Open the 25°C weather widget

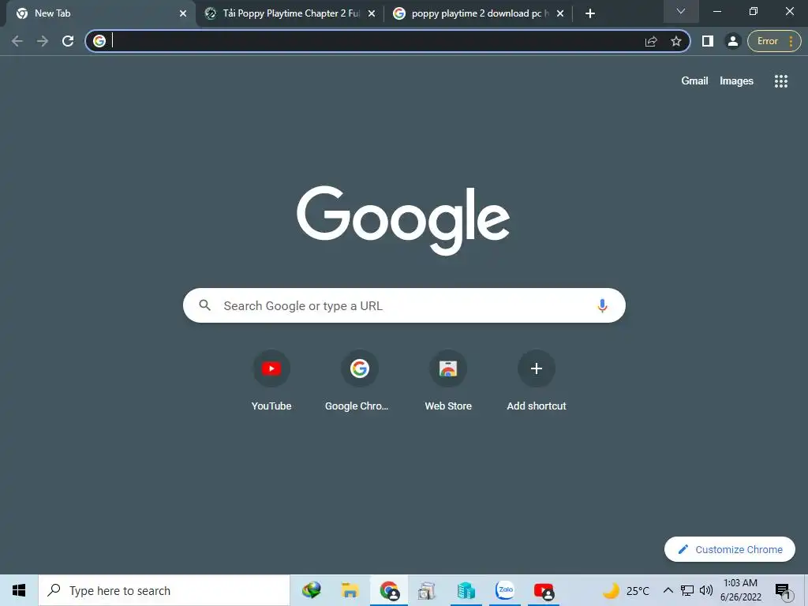pyautogui.click(x=626, y=590)
